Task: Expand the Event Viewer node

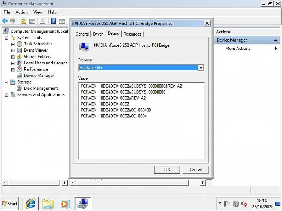Action: click(13, 51)
